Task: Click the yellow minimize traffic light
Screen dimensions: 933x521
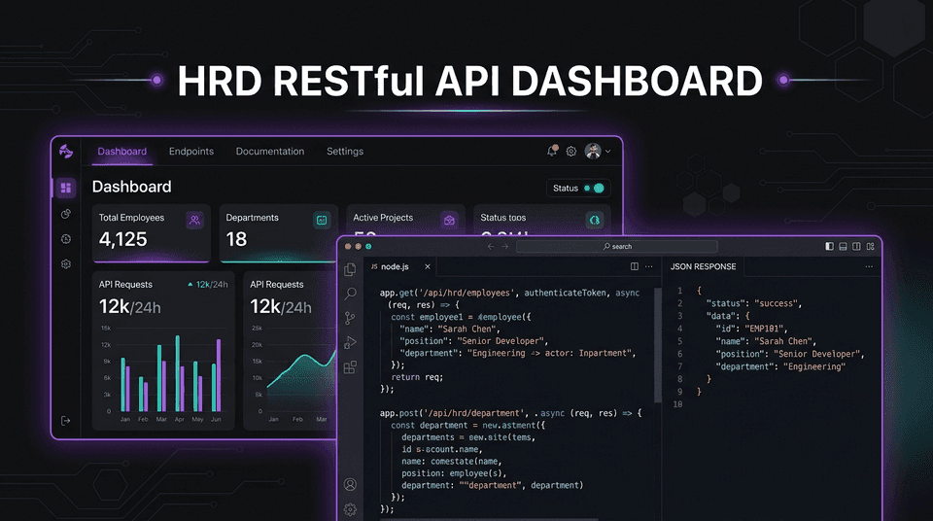Action: (x=359, y=247)
